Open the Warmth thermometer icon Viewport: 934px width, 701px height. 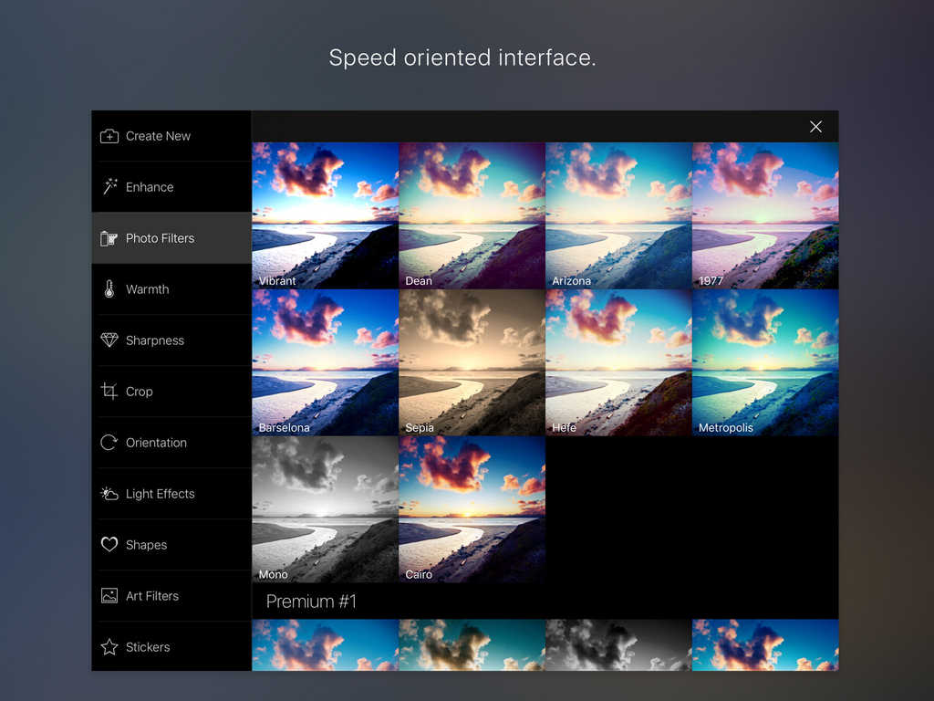pyautogui.click(x=109, y=289)
